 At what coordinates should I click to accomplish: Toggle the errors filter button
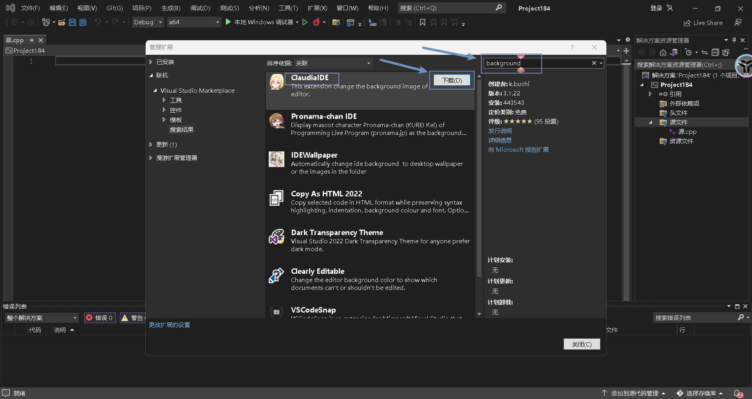point(100,318)
